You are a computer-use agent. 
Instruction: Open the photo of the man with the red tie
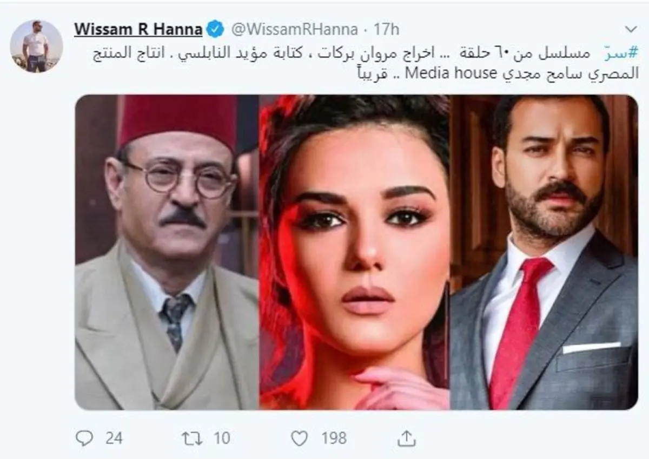coord(544,252)
